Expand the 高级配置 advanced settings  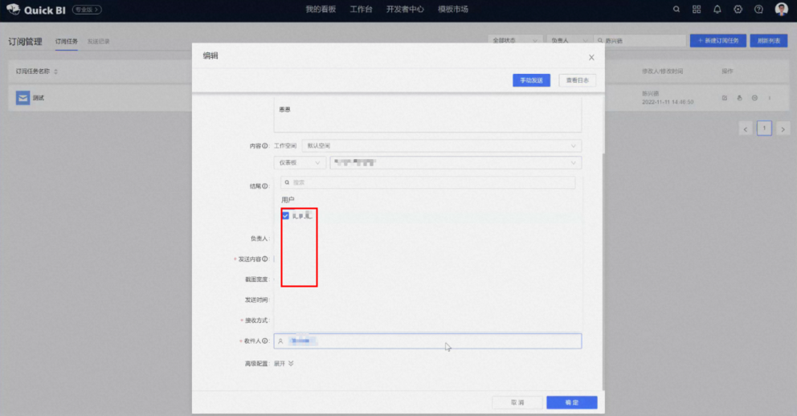tap(284, 363)
